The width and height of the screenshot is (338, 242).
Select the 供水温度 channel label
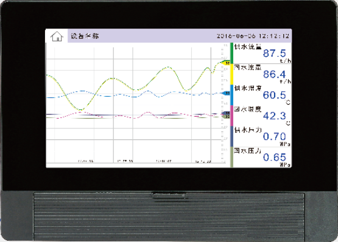point(248,88)
